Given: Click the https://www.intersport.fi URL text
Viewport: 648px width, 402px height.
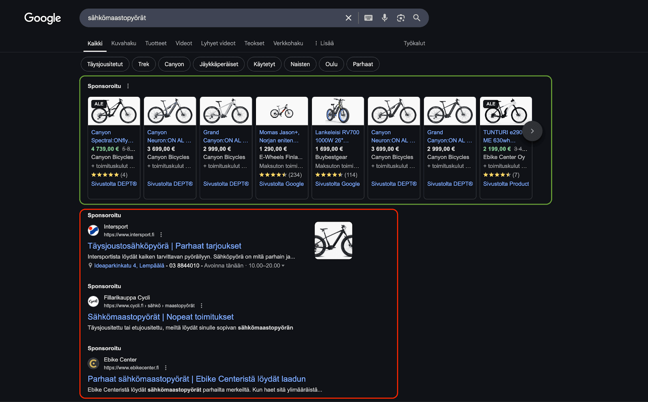Looking at the screenshot, I should (129, 235).
